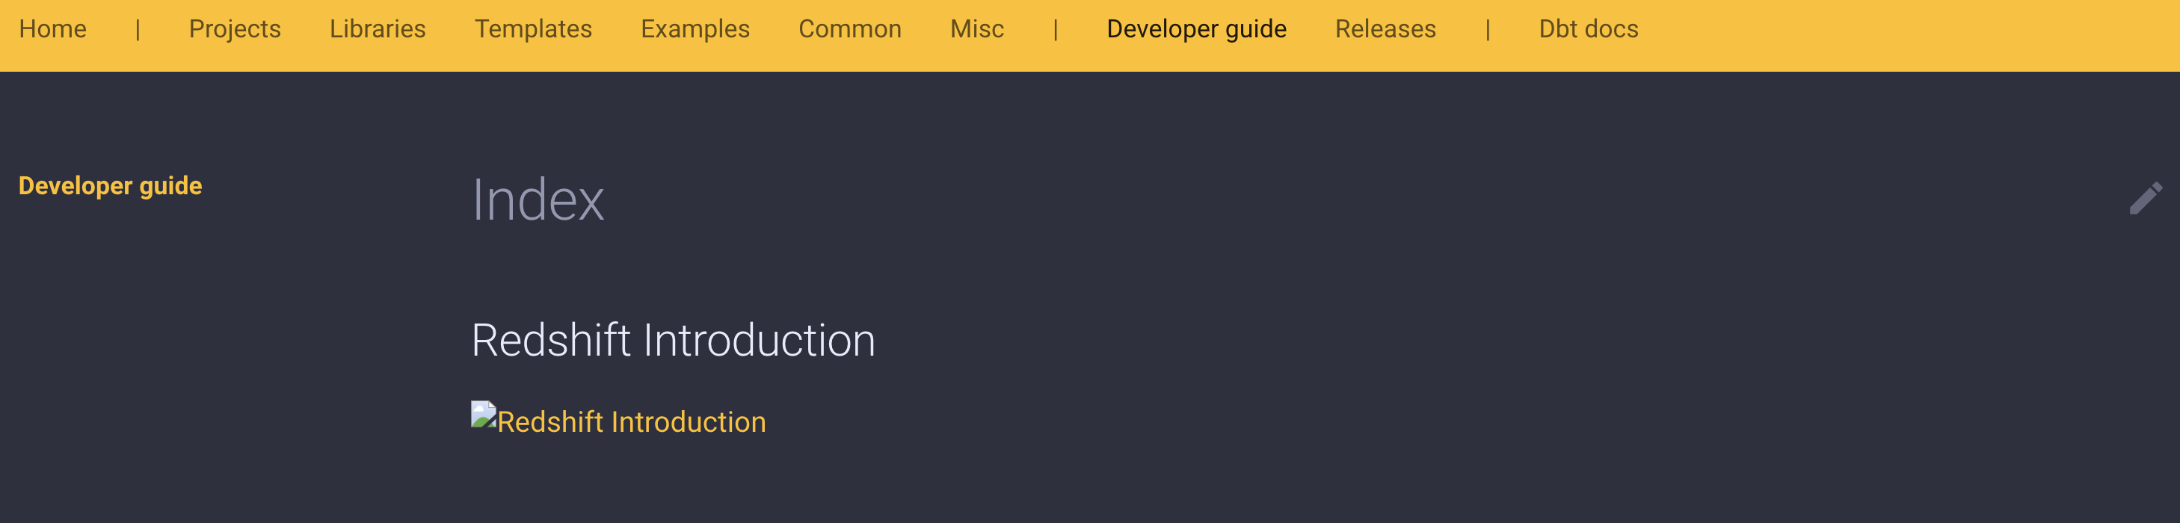Switch to the Libraries section
2180x523 pixels.
click(378, 29)
